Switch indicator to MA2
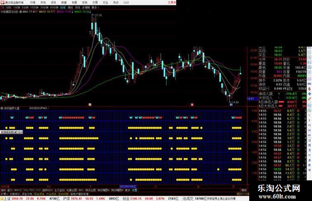 pyautogui.click(x=81, y=190)
